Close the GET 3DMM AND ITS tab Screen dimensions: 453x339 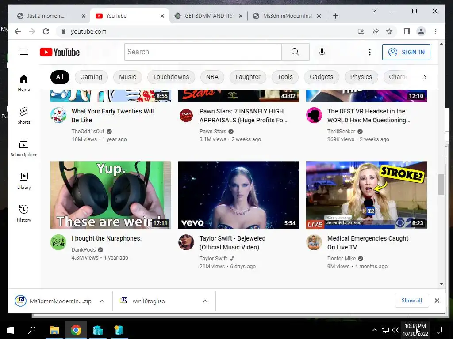pyautogui.click(x=240, y=16)
